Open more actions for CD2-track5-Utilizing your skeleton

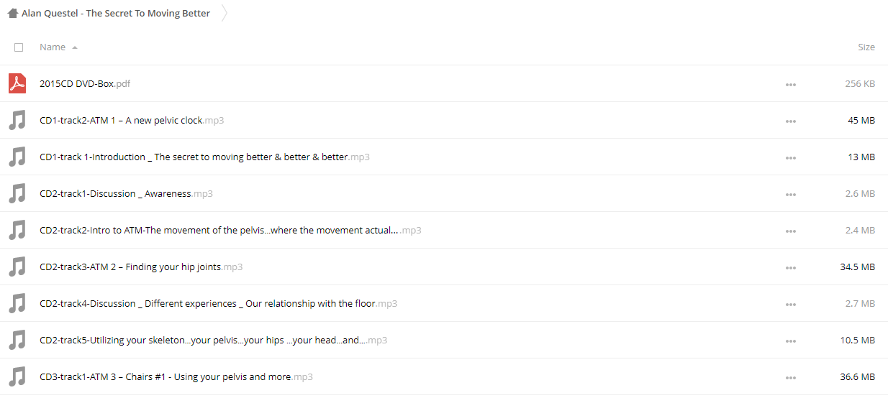click(x=791, y=341)
